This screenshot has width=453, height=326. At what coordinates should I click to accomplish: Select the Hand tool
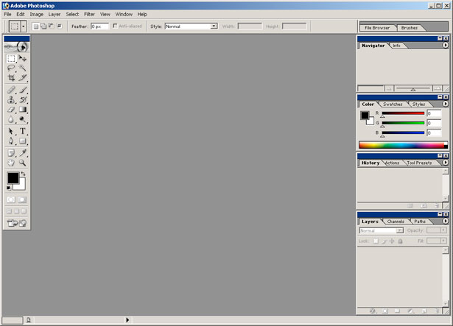pos(11,162)
